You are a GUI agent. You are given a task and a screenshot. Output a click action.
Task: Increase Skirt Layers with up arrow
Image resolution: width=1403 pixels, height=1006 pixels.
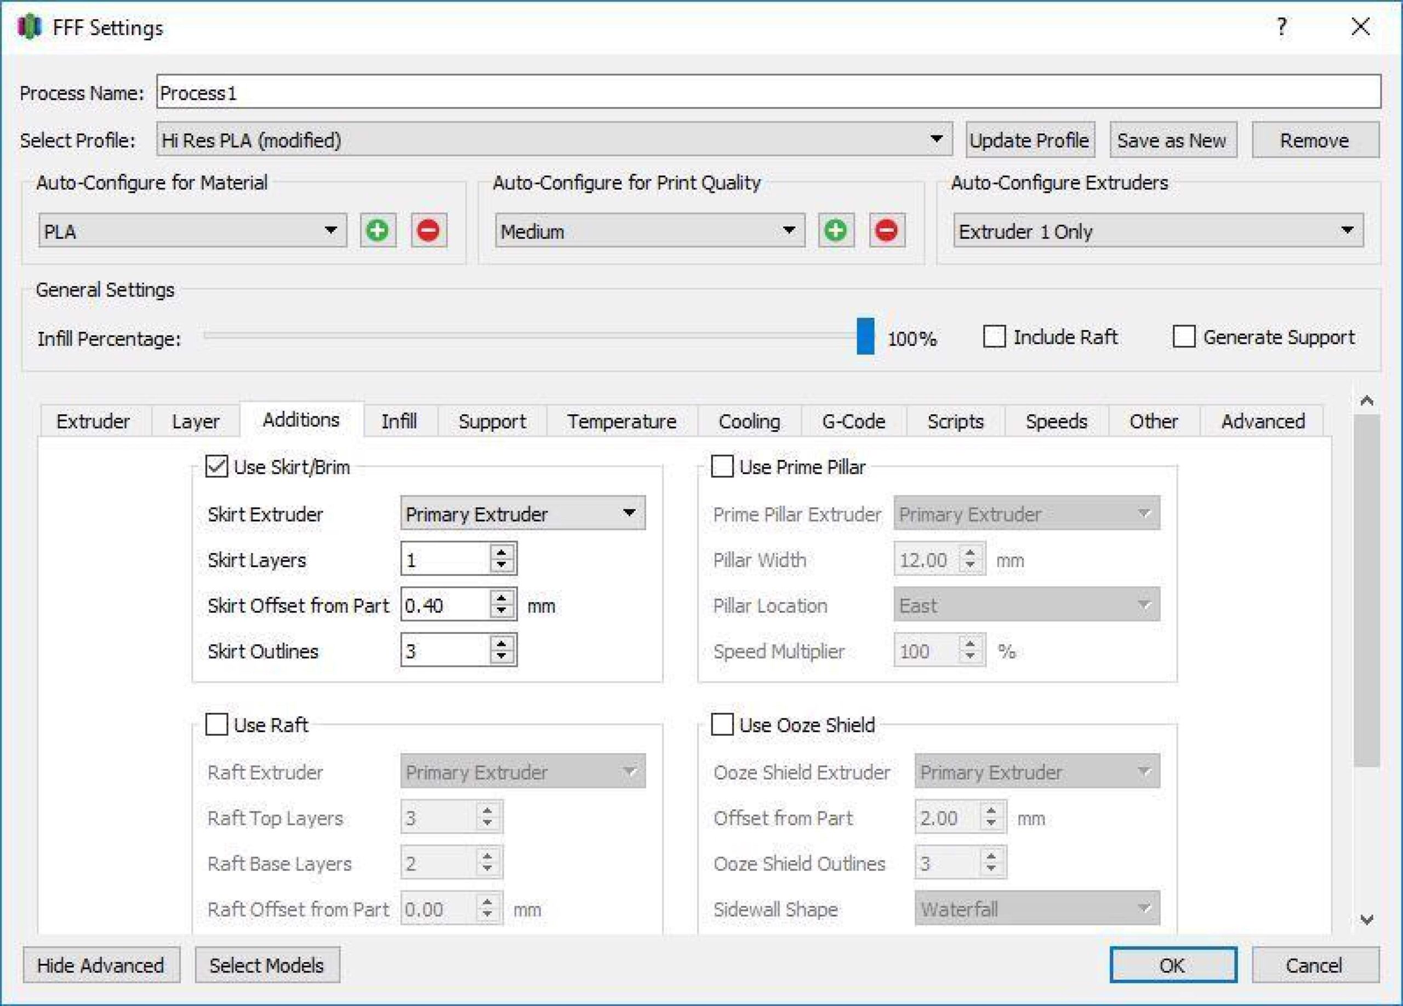point(501,552)
